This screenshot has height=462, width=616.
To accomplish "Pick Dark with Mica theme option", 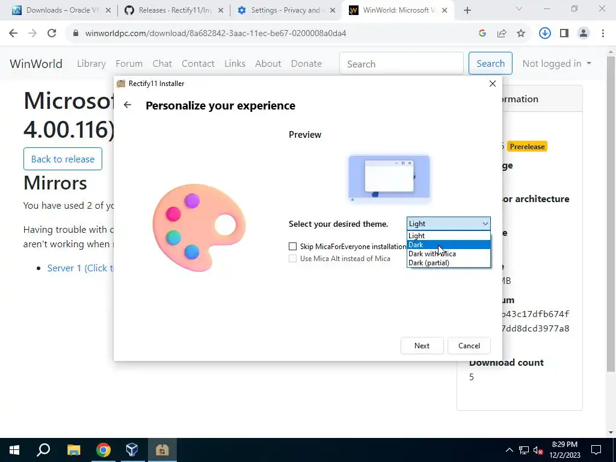I will [x=449, y=254].
